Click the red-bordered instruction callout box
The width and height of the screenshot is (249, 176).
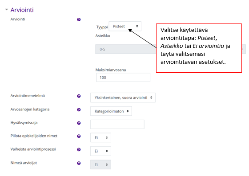click(199, 48)
